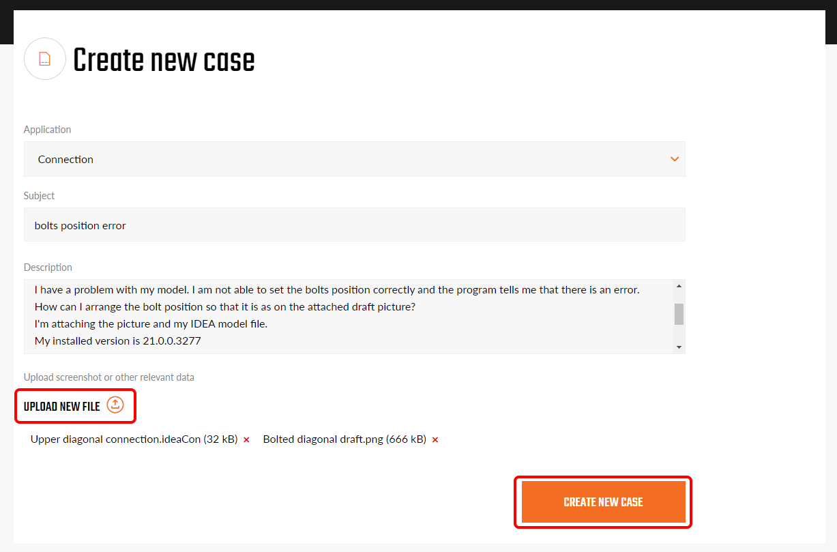Image resolution: width=837 pixels, height=552 pixels.
Task: Expand the Application dropdown chevron
Action: [675, 159]
